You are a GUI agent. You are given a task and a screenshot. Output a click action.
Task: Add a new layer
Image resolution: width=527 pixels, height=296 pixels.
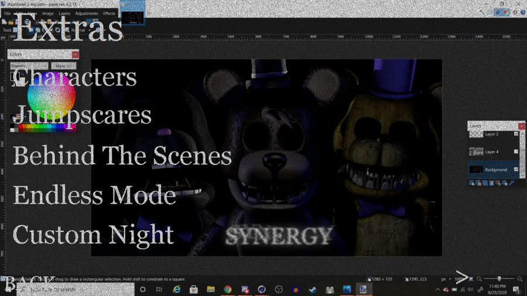(x=472, y=183)
